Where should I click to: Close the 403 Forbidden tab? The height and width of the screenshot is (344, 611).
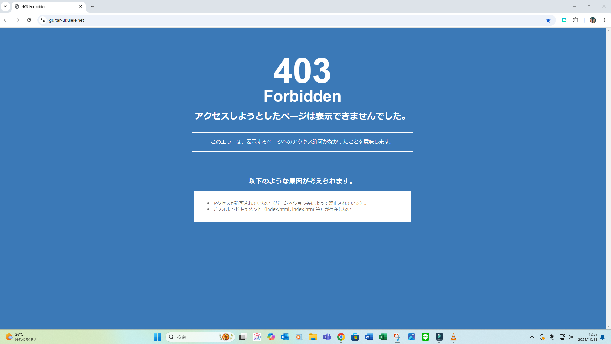coord(81,6)
